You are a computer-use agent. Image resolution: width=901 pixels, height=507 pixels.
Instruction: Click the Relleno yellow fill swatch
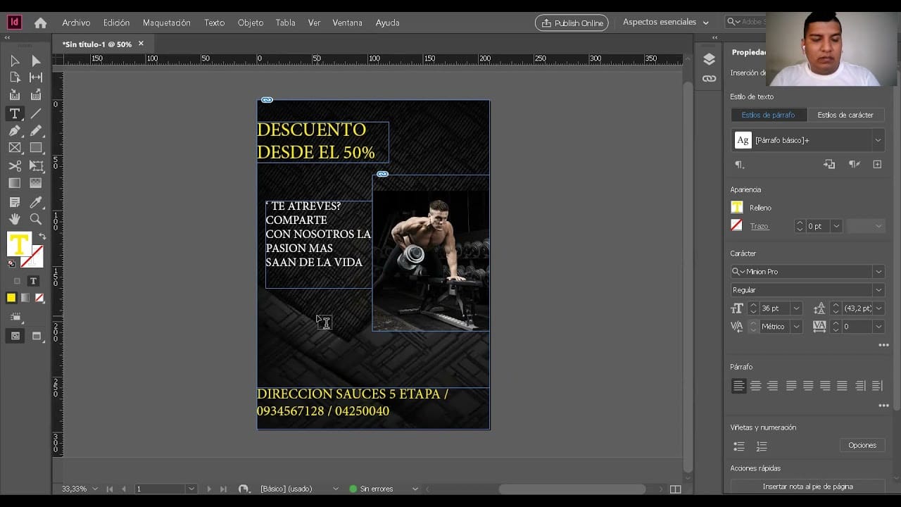click(x=737, y=207)
